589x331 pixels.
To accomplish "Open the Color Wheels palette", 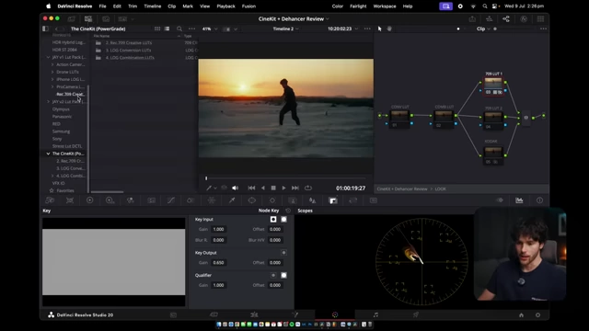I will pyautogui.click(x=90, y=200).
